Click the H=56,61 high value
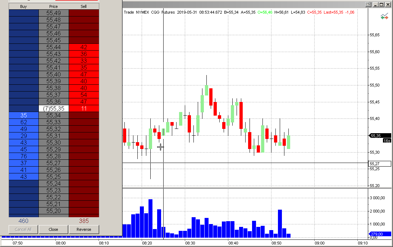 pos(282,12)
